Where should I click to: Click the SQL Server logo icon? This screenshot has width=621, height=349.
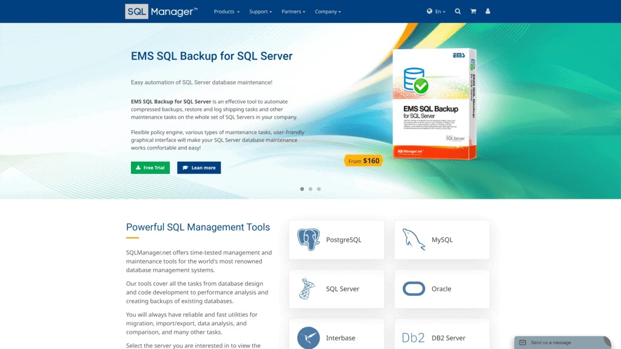(x=307, y=288)
